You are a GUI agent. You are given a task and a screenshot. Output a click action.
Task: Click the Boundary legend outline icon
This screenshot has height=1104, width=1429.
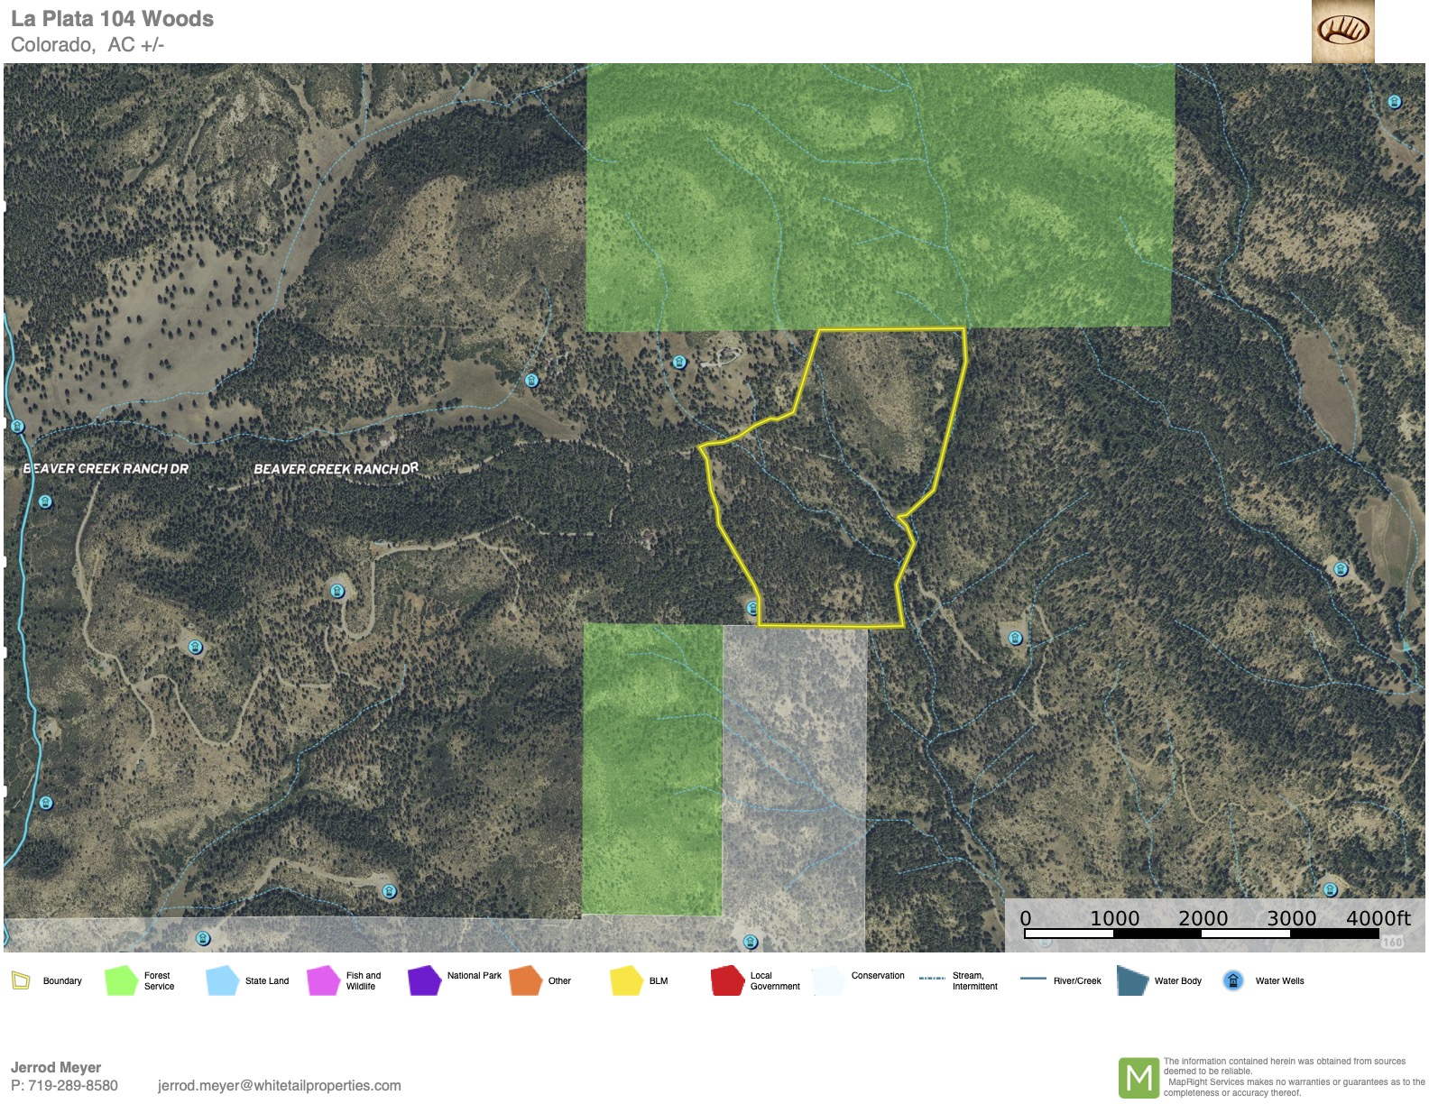21,980
